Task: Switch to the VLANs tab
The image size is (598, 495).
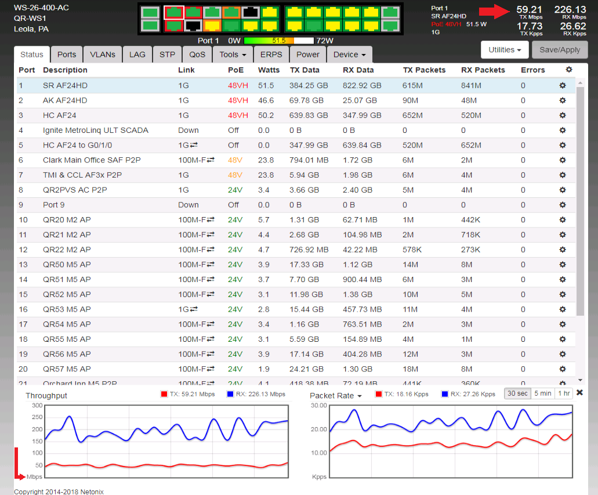Action: pos(102,55)
